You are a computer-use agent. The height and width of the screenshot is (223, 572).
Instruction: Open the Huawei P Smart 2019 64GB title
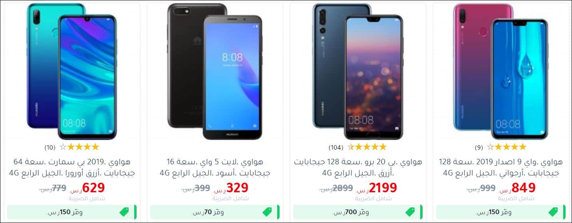click(71, 168)
